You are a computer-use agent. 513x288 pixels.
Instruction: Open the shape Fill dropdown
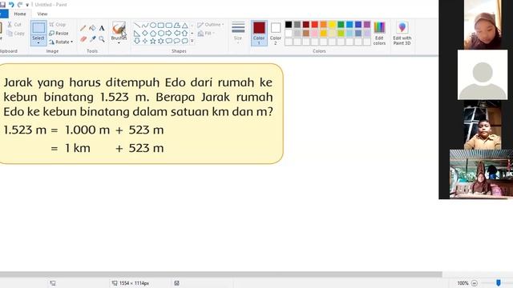206,34
